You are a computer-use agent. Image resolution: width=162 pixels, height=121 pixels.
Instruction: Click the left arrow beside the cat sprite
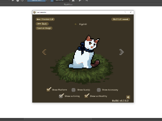pos(44,52)
